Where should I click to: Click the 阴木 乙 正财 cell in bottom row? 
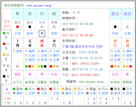(30, 91)
